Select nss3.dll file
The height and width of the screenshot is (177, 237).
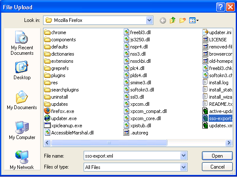click(135, 54)
